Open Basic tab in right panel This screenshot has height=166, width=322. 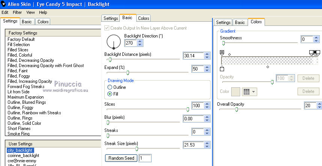[x=240, y=22]
